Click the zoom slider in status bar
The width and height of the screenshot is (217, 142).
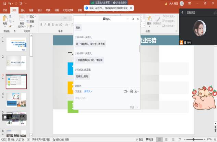click(194, 140)
